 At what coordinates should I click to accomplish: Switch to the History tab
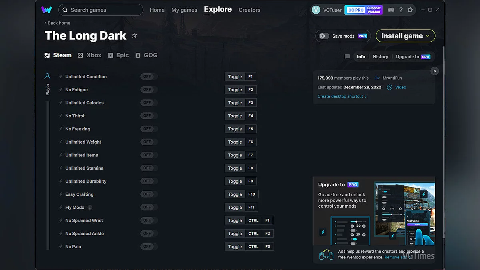point(380,57)
